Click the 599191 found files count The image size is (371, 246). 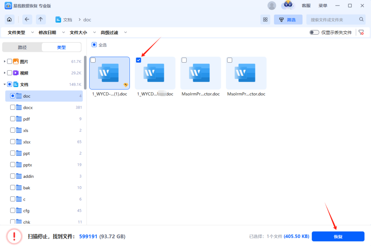(x=88, y=236)
